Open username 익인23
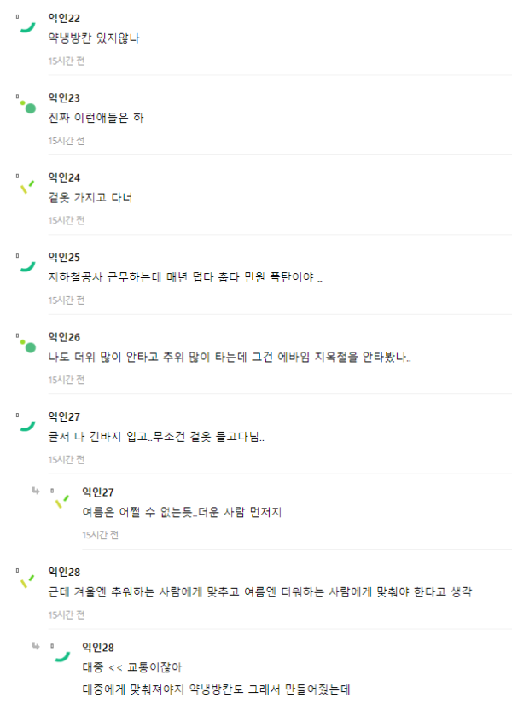The width and height of the screenshot is (512, 704). 64,98
